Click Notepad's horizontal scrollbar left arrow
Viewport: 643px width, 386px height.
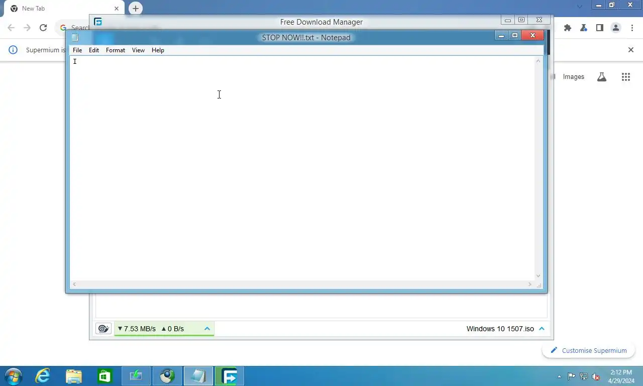74,284
